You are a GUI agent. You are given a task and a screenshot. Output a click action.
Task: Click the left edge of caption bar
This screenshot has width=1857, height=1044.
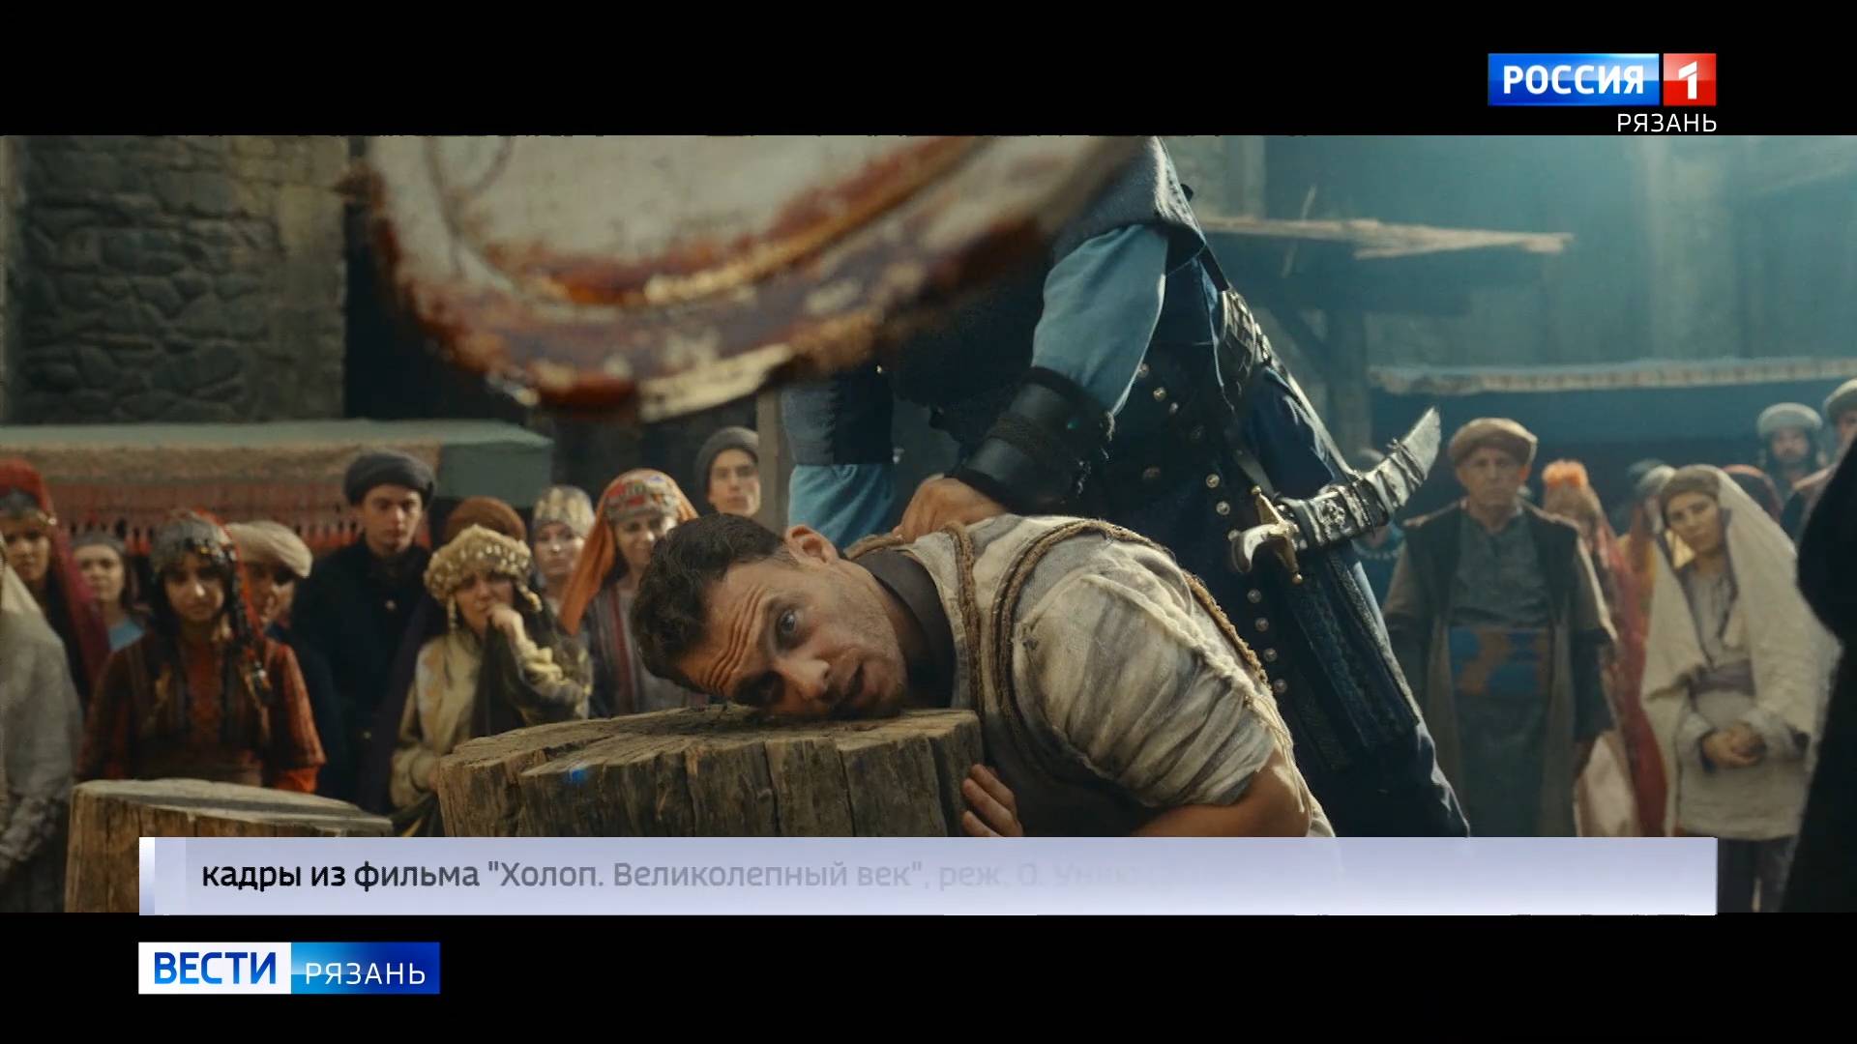pos(148,876)
